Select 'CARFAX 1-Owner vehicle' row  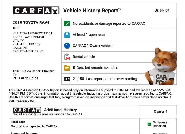(93, 46)
